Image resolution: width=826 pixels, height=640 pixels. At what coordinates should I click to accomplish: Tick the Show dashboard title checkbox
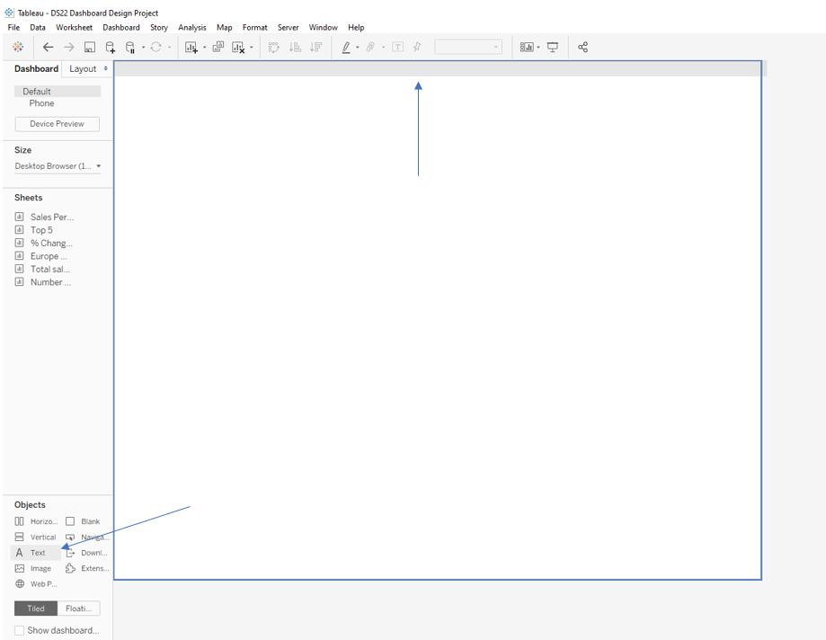point(20,630)
